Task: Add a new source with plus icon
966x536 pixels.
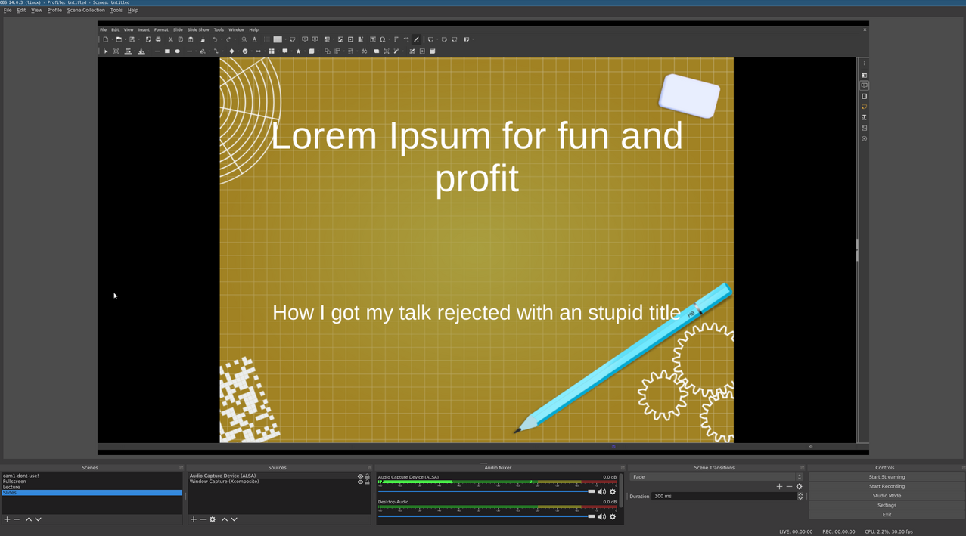Action: pyautogui.click(x=194, y=519)
